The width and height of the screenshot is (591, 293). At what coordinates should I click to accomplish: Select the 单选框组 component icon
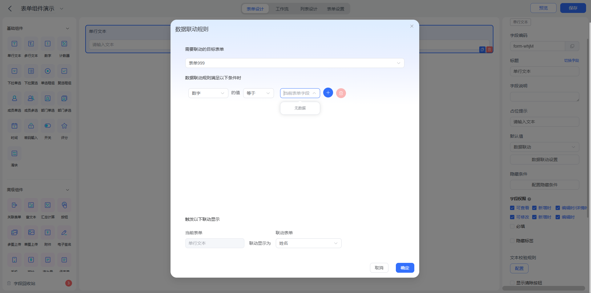pos(48,71)
